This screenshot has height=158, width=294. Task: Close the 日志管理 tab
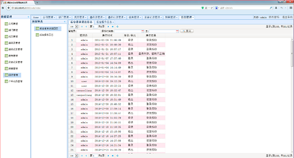tap(193, 18)
